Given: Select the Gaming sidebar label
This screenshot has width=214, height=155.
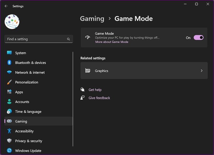Looking at the screenshot, I should coord(21,121).
